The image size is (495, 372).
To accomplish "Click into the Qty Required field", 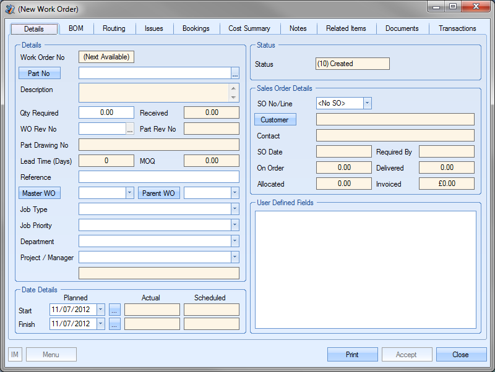I will pos(106,112).
